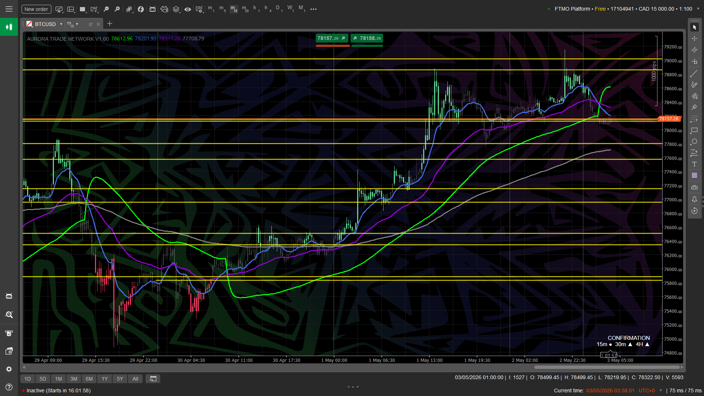The height and width of the screenshot is (396, 704).
Task: Select the Fibonacci retracement tool
Action: pos(694,119)
